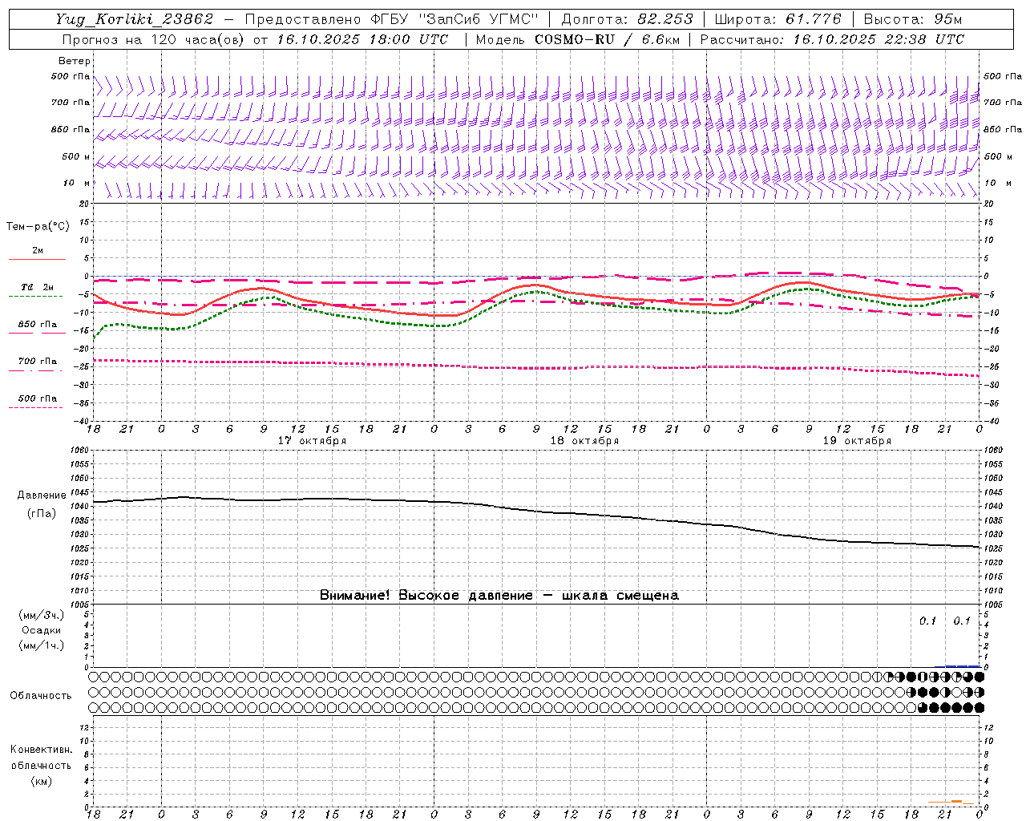Viewport: 1026px width, 821px height.
Task: Click the station name Yug_Korliki_23862
Action: [x=134, y=19]
